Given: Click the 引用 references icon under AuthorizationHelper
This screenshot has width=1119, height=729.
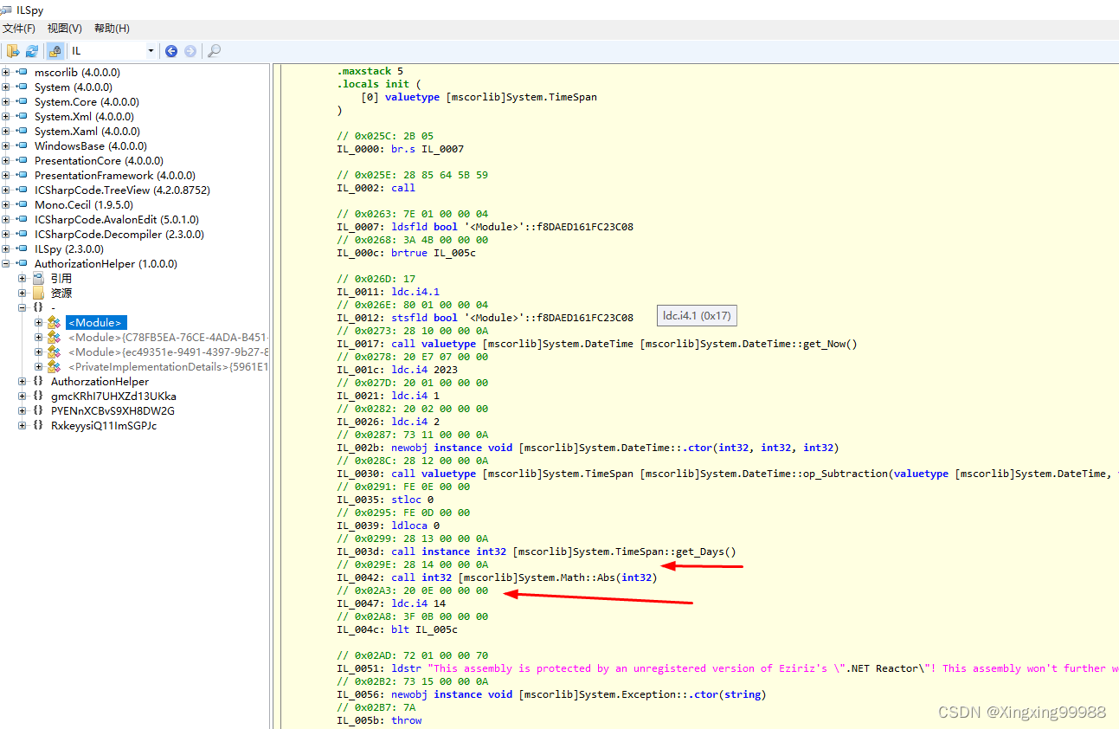Looking at the screenshot, I should (37, 278).
